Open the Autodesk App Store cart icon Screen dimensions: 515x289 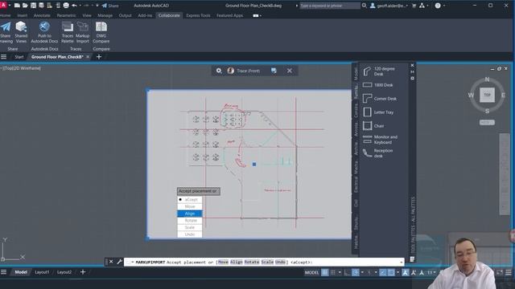[x=414, y=6]
